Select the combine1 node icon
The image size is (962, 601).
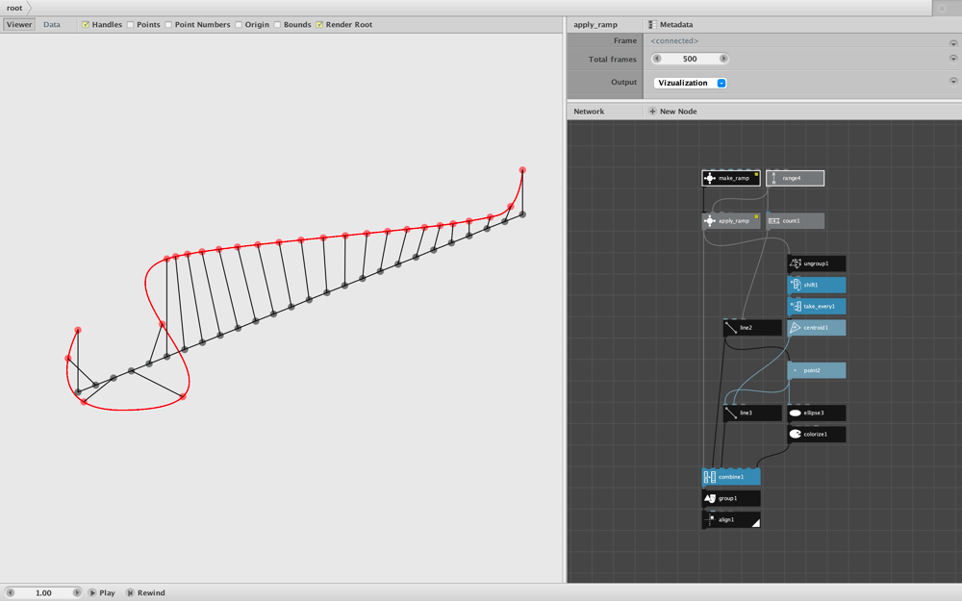click(x=710, y=477)
